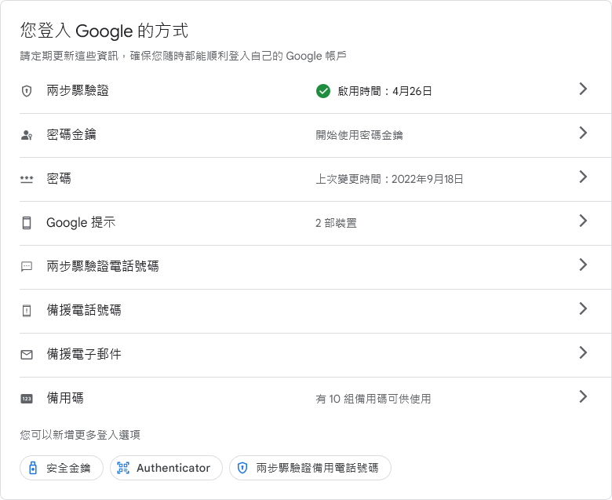Viewport: 612px width, 500px height.
Task: Click the green checkmark next to 啟用時間
Action: coord(323,91)
